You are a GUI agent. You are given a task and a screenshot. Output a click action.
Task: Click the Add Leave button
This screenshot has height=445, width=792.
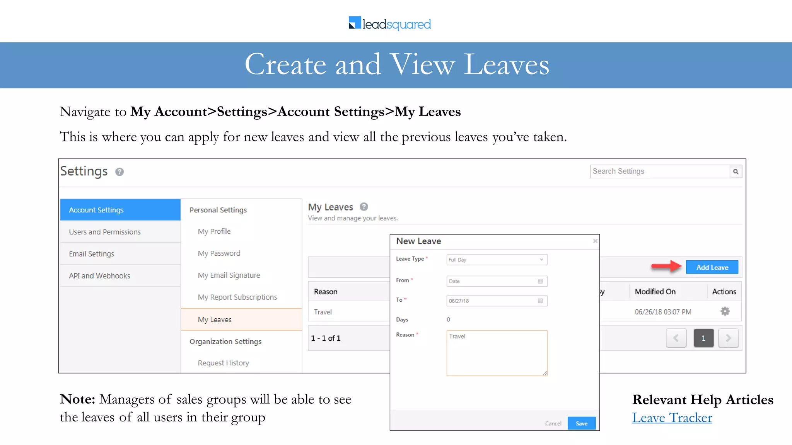tap(712, 267)
